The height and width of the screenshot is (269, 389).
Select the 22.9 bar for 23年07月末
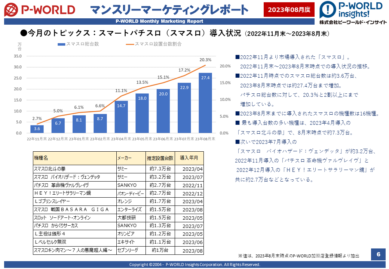click(x=184, y=108)
